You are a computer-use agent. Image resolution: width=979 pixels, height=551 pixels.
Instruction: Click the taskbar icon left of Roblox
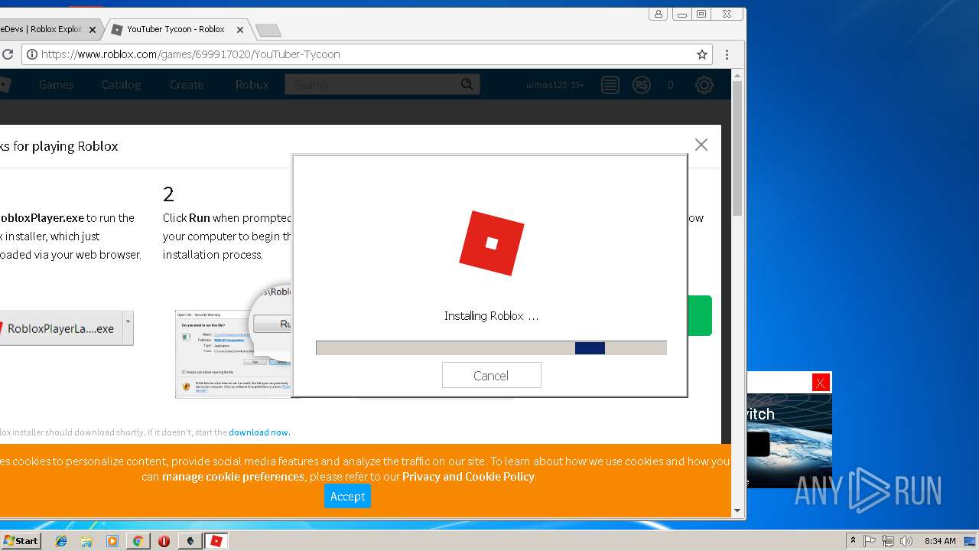point(190,541)
